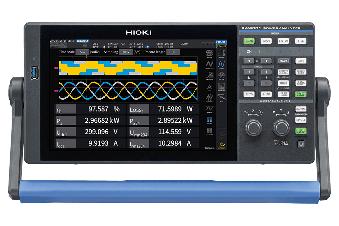The height and width of the screenshot is (226, 339).
Task: Tap the on-screen SAVE waveform icon
Action: click(x=209, y=87)
